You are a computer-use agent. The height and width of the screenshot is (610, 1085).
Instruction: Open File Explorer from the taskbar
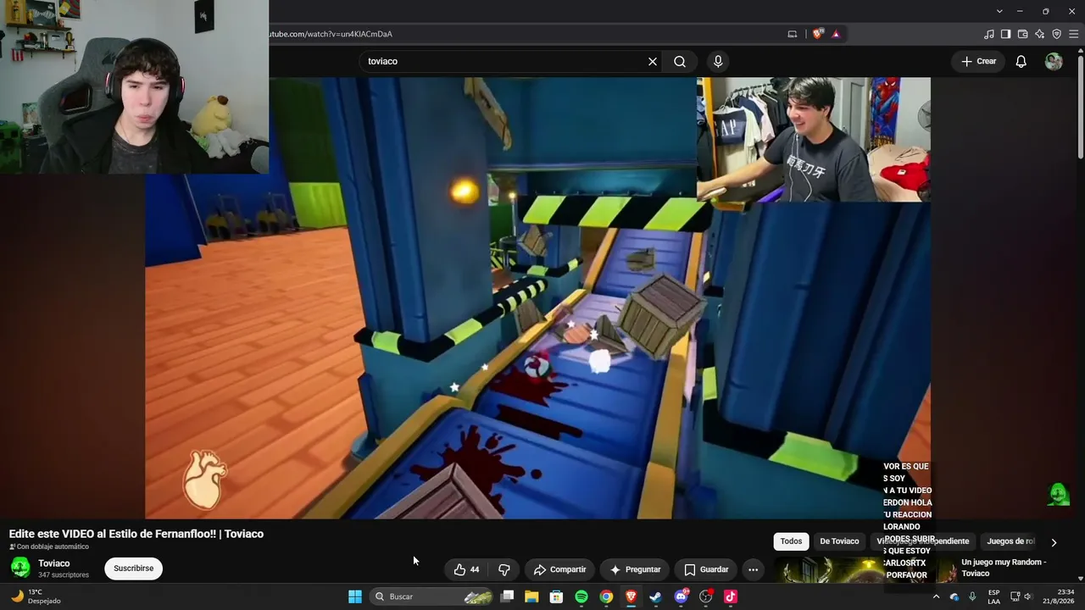pos(531,596)
